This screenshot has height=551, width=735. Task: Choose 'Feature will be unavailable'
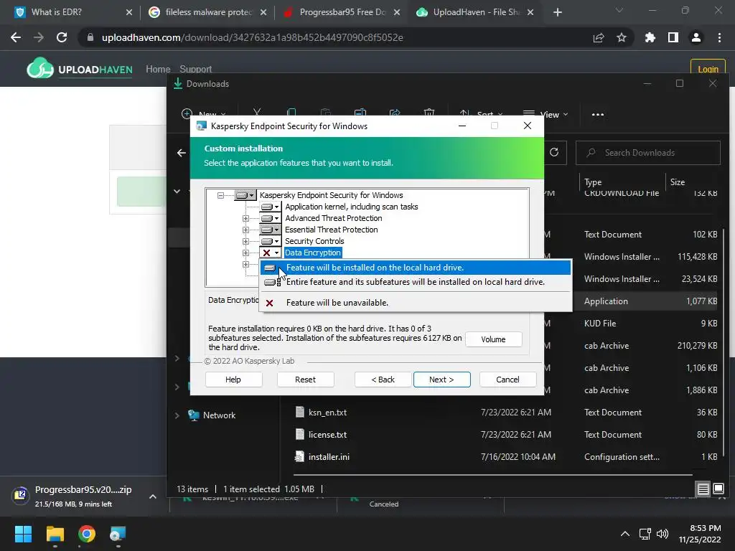[416, 303]
